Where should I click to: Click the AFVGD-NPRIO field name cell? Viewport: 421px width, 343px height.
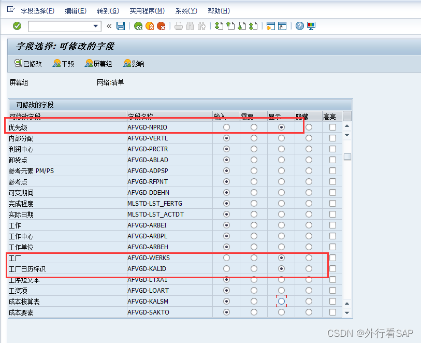coord(170,127)
